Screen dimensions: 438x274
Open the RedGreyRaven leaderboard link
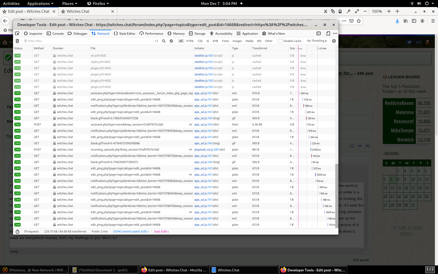coord(399,103)
